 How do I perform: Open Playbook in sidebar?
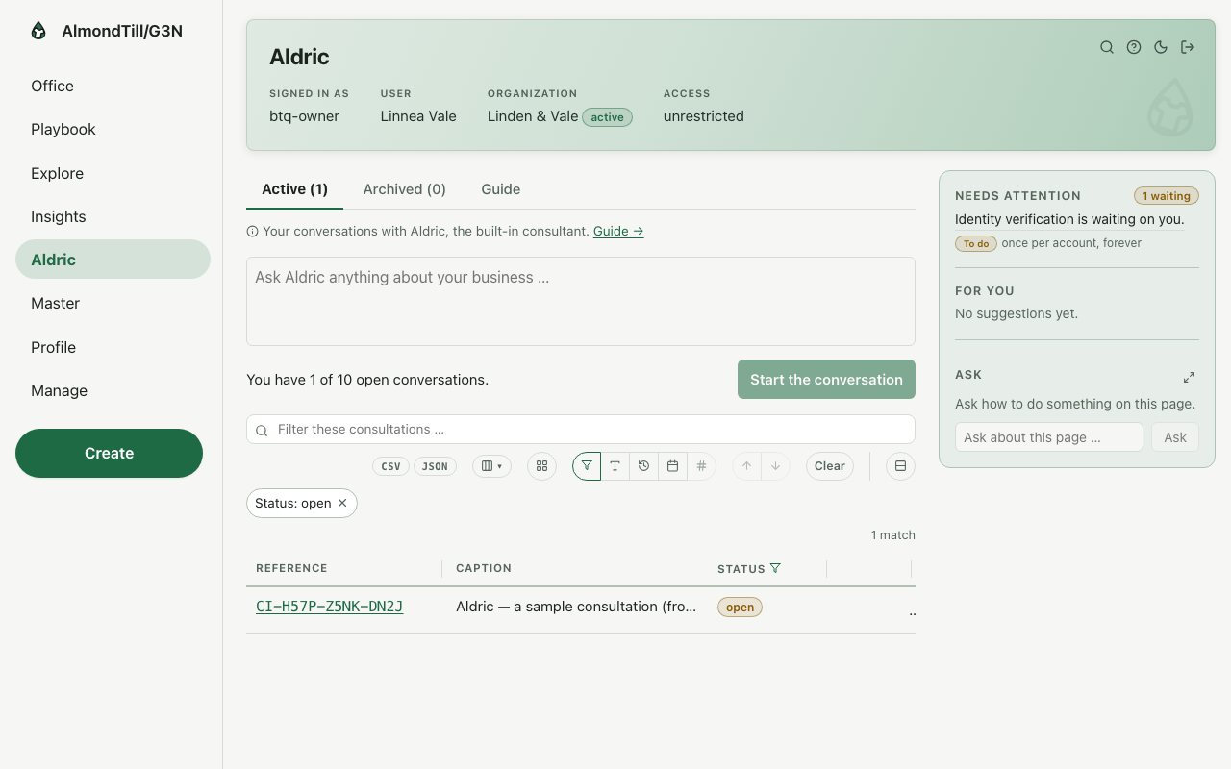tap(113, 129)
